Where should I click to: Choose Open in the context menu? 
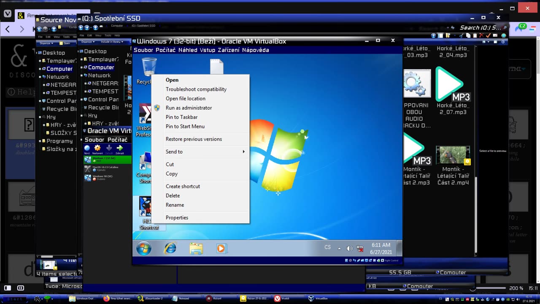[x=172, y=80]
